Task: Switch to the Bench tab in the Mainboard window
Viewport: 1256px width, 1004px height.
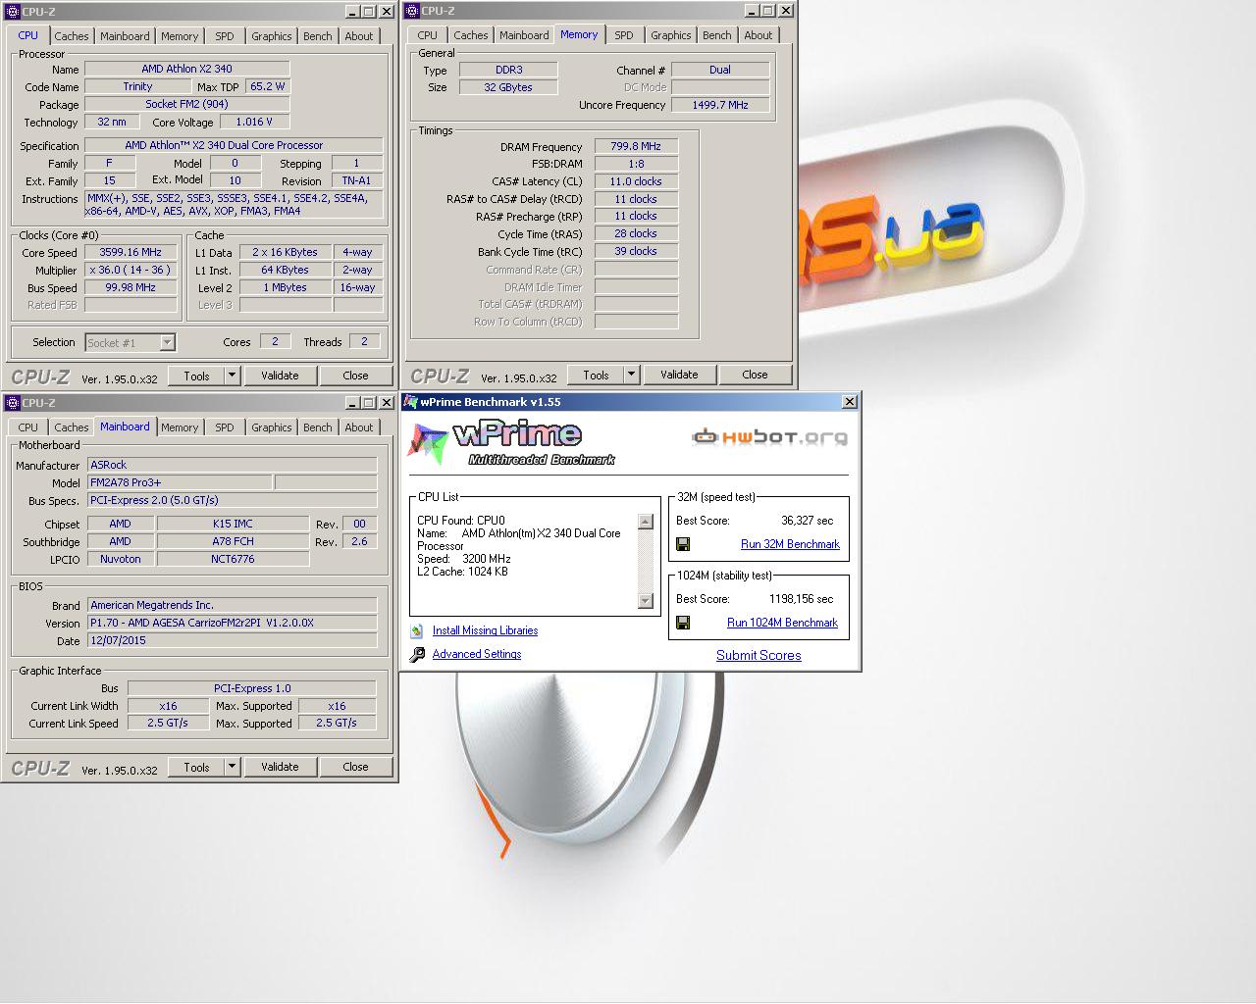Action: pos(318,427)
